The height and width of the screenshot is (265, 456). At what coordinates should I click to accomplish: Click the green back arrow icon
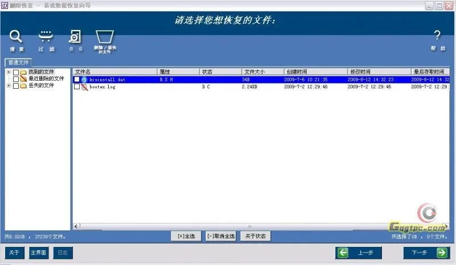pos(343,252)
